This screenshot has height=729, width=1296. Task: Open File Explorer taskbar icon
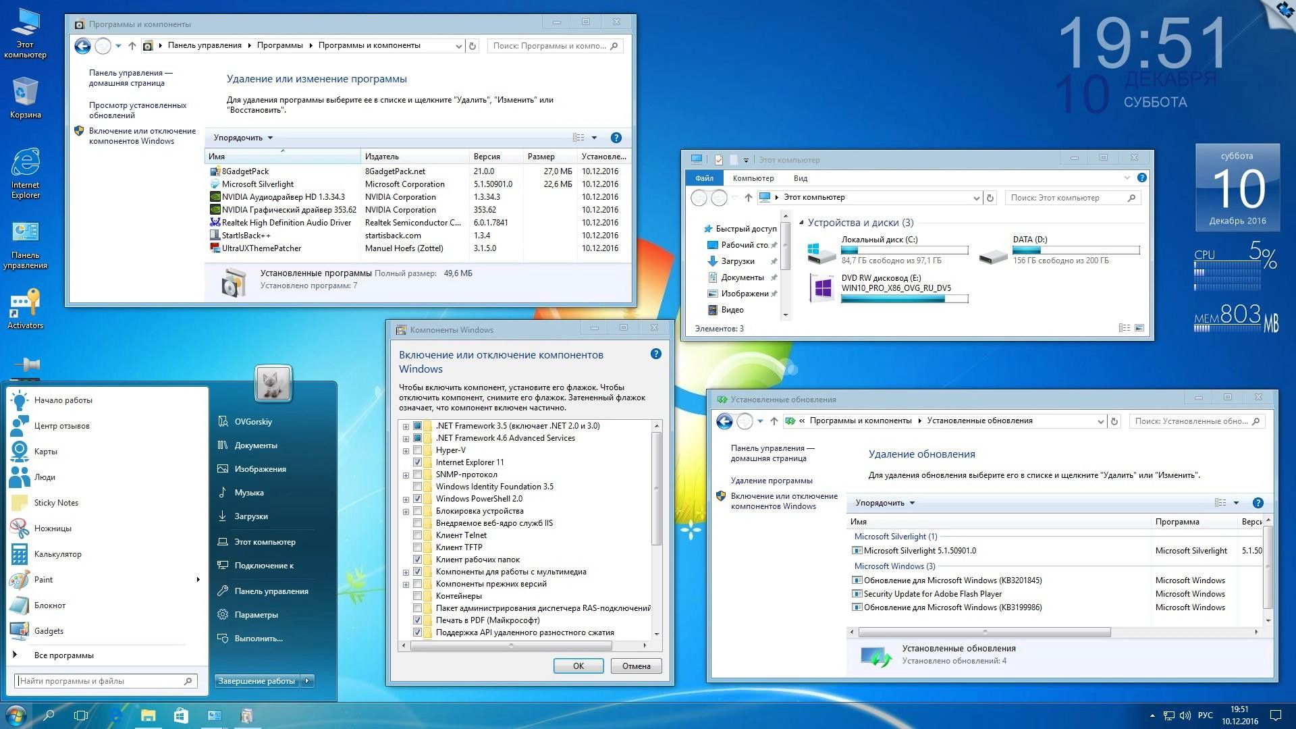(x=148, y=715)
